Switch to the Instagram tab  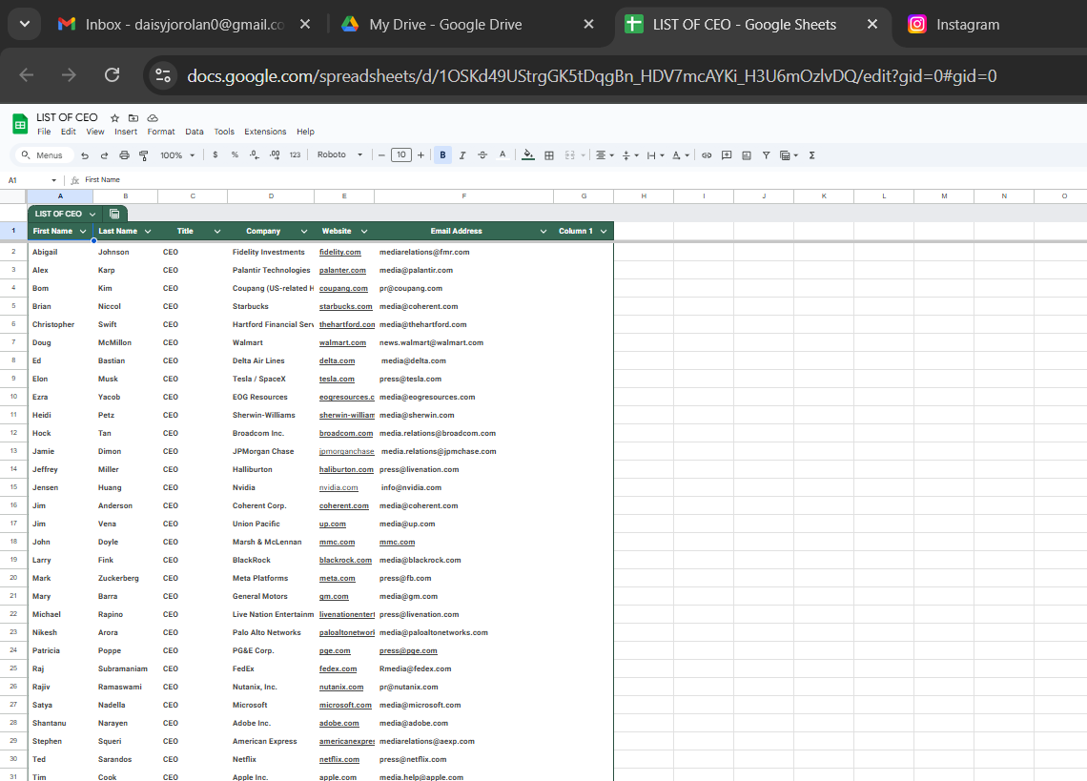968,24
